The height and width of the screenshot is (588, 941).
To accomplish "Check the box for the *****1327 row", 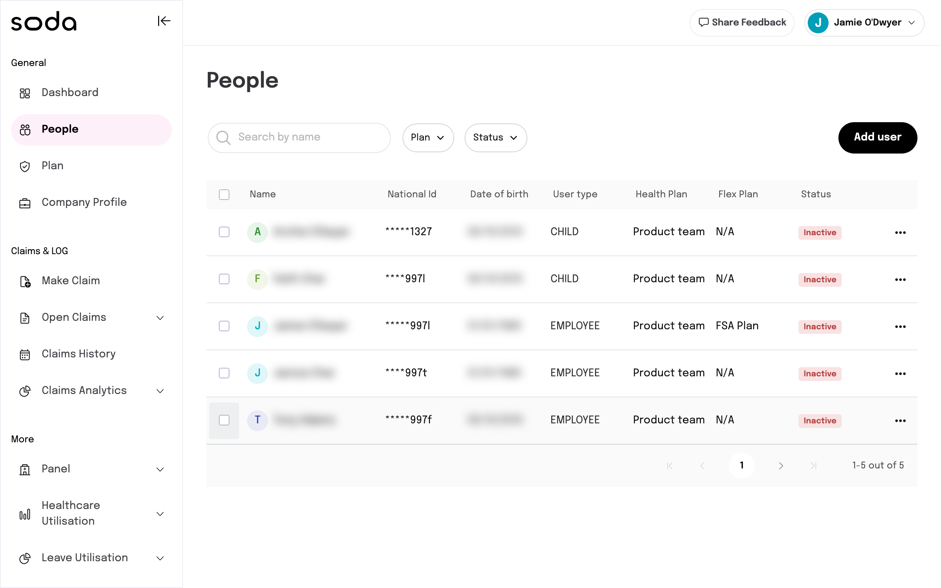I will click(224, 232).
